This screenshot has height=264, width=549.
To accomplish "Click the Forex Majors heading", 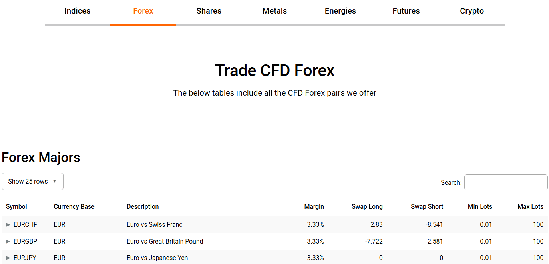I will (x=41, y=157).
